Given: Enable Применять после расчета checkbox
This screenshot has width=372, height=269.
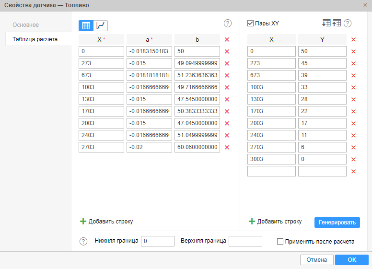Looking at the screenshot, I should pyautogui.click(x=280, y=242).
